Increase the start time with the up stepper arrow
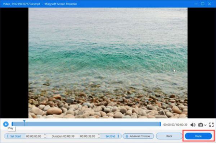The height and width of the screenshot is (143, 216). pyautogui.click(x=45, y=135)
